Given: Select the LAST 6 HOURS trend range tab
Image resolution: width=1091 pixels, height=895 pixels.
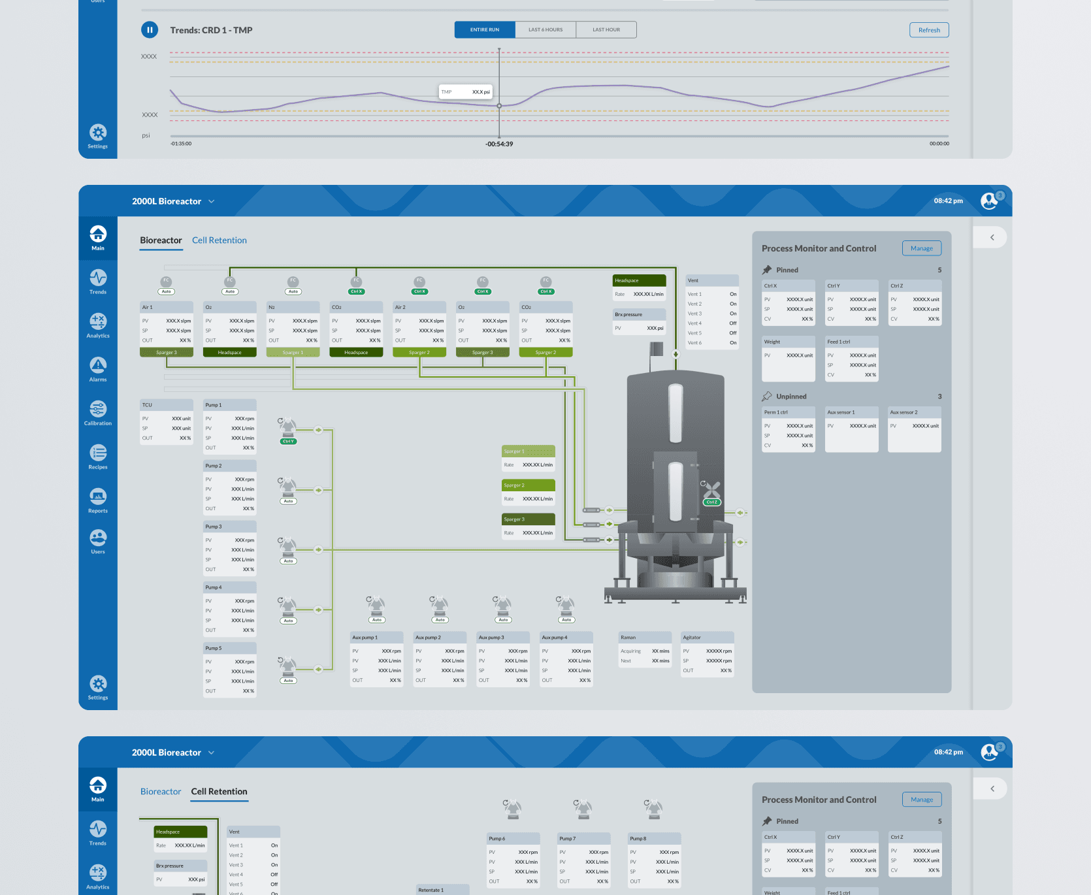Looking at the screenshot, I should point(545,30).
